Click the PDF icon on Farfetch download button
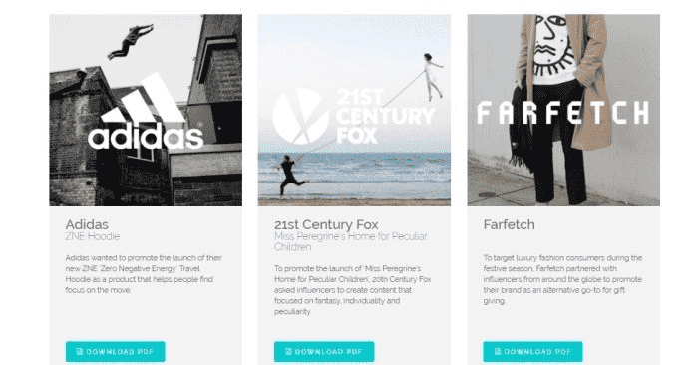The image size is (698, 365). pyautogui.click(x=498, y=352)
